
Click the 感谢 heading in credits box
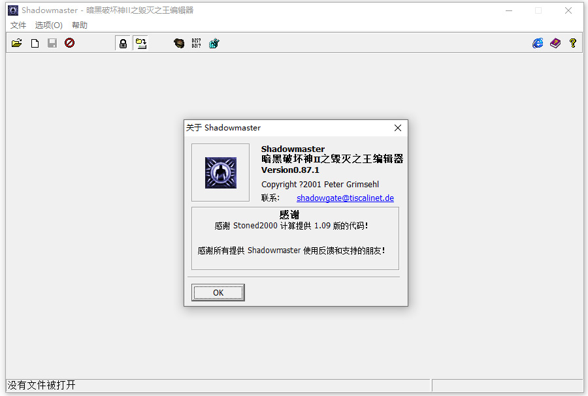289,215
